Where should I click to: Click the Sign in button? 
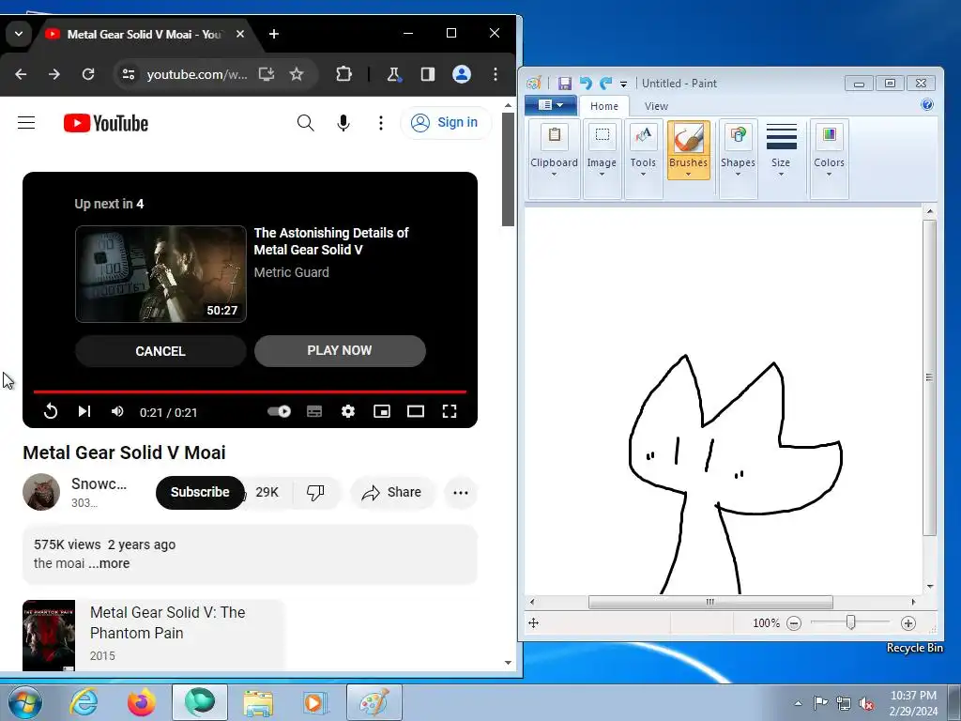click(x=446, y=123)
